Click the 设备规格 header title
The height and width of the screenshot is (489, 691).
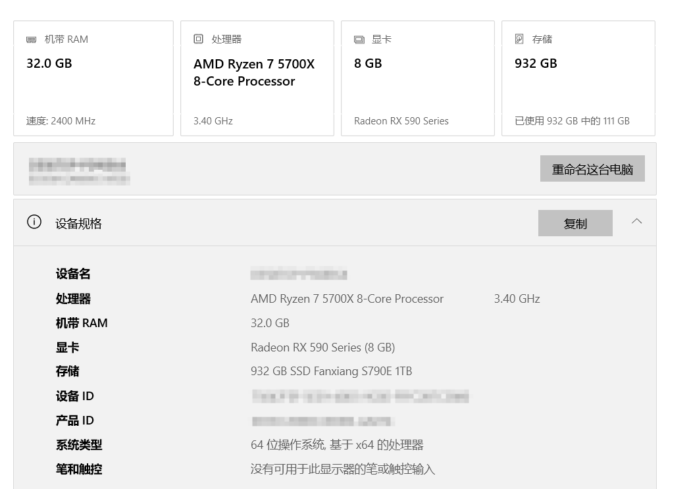pos(78,224)
